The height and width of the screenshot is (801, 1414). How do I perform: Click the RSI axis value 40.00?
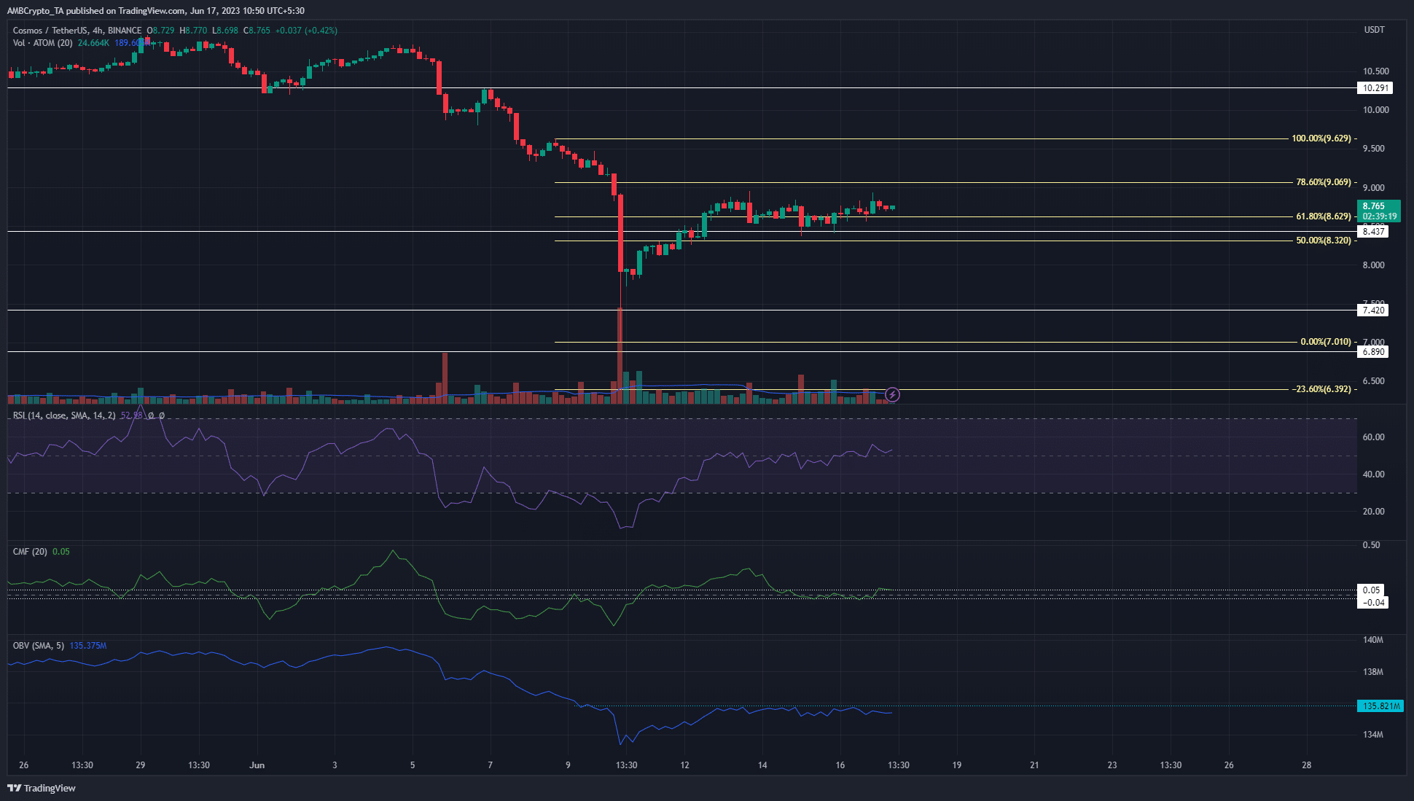coord(1374,474)
